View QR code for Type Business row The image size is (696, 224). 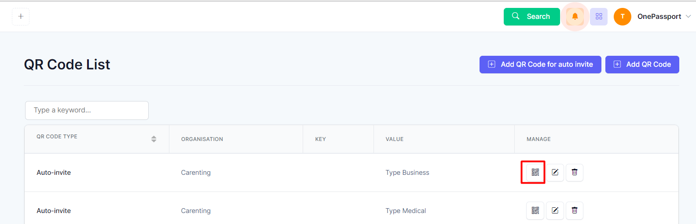point(535,172)
